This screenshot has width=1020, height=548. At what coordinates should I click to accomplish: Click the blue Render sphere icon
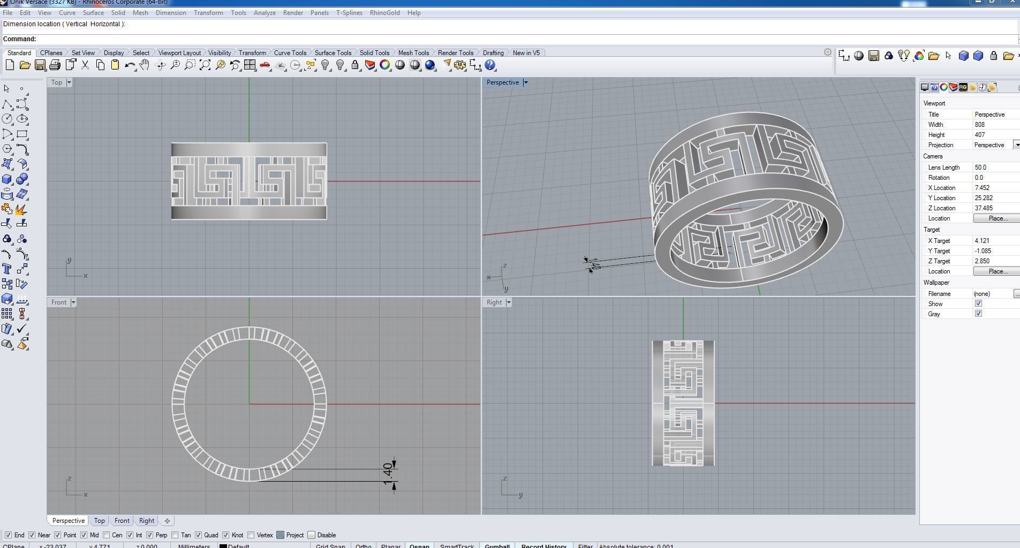click(x=430, y=65)
